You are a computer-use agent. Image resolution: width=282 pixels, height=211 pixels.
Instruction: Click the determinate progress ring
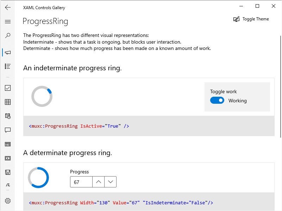pos(38,178)
